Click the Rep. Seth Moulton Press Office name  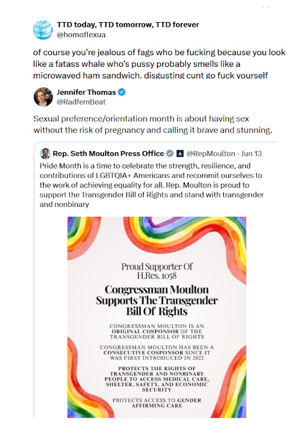(x=109, y=153)
